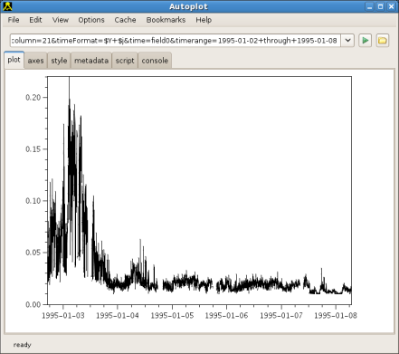Switch to the style tab
This screenshot has width=399, height=354.
click(x=59, y=61)
